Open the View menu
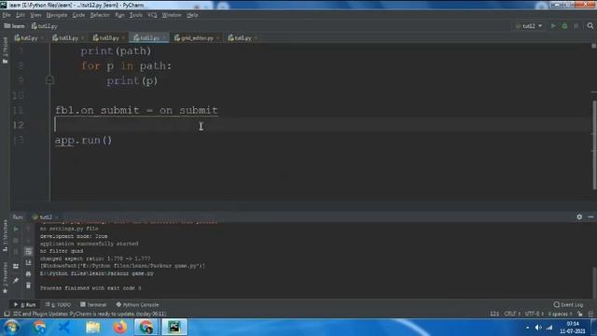Image resolution: width=597 pixels, height=336 pixels. point(35,15)
